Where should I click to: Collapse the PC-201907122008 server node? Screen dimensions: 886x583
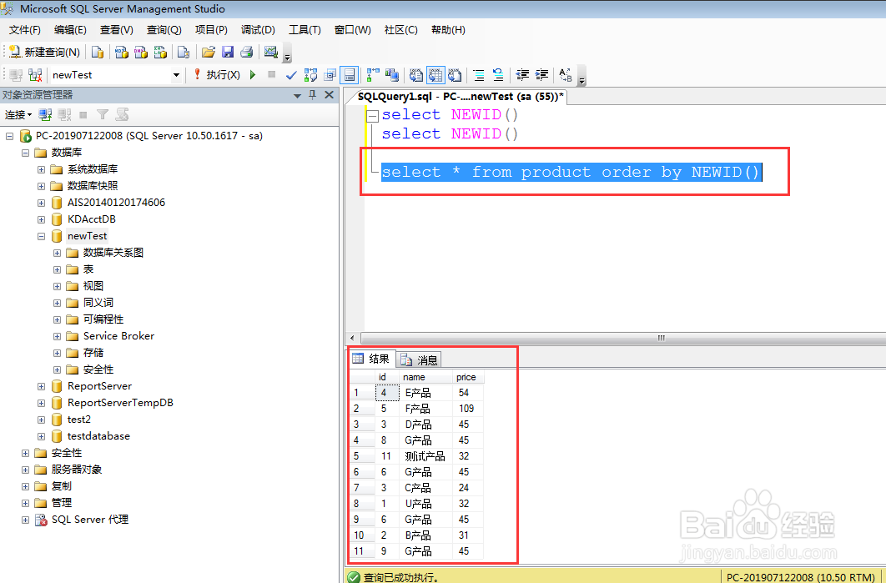(10, 136)
